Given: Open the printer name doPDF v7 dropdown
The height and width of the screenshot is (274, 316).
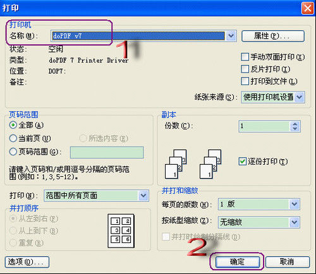Looking at the screenshot, I should 231,36.
